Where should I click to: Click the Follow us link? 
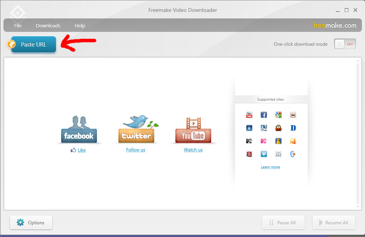point(136,150)
